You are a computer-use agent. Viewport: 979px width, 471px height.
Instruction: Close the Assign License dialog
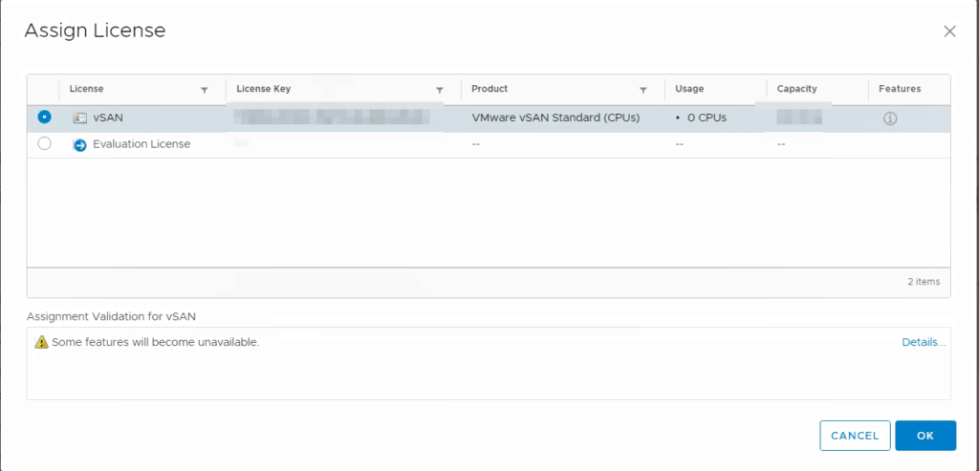(x=949, y=32)
